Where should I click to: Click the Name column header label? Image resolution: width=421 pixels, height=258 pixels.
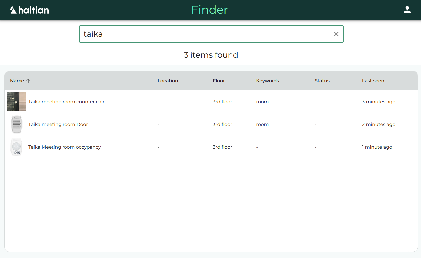[17, 81]
